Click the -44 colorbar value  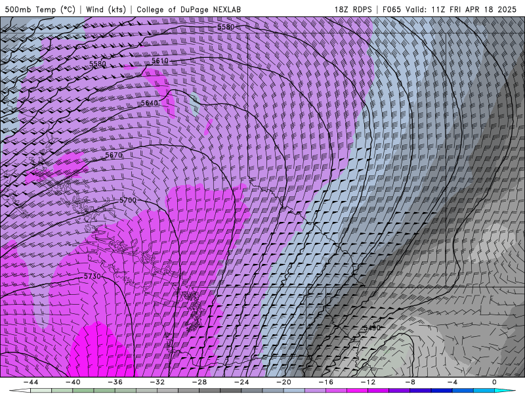point(31,382)
